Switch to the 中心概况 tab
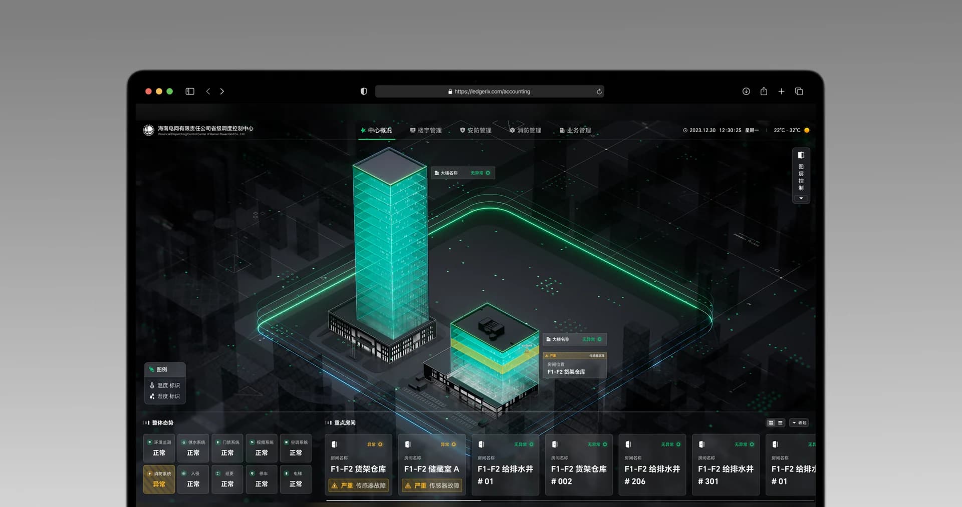962x507 pixels. tap(376, 130)
